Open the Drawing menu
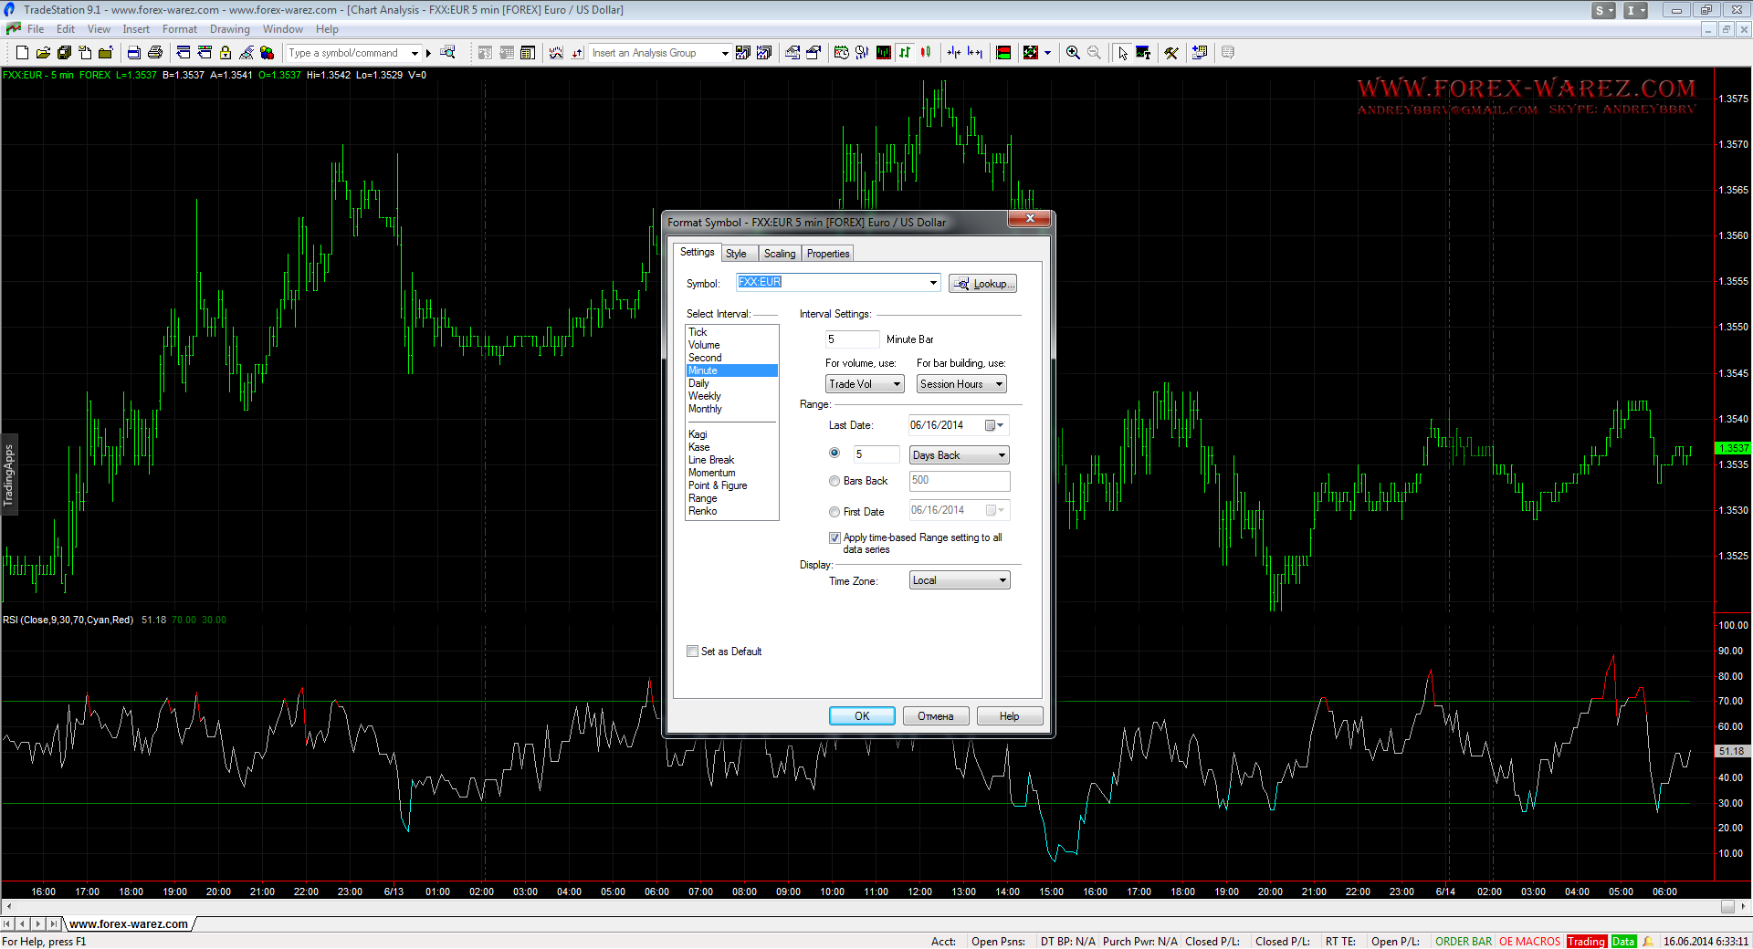The height and width of the screenshot is (949, 1753). [229, 29]
